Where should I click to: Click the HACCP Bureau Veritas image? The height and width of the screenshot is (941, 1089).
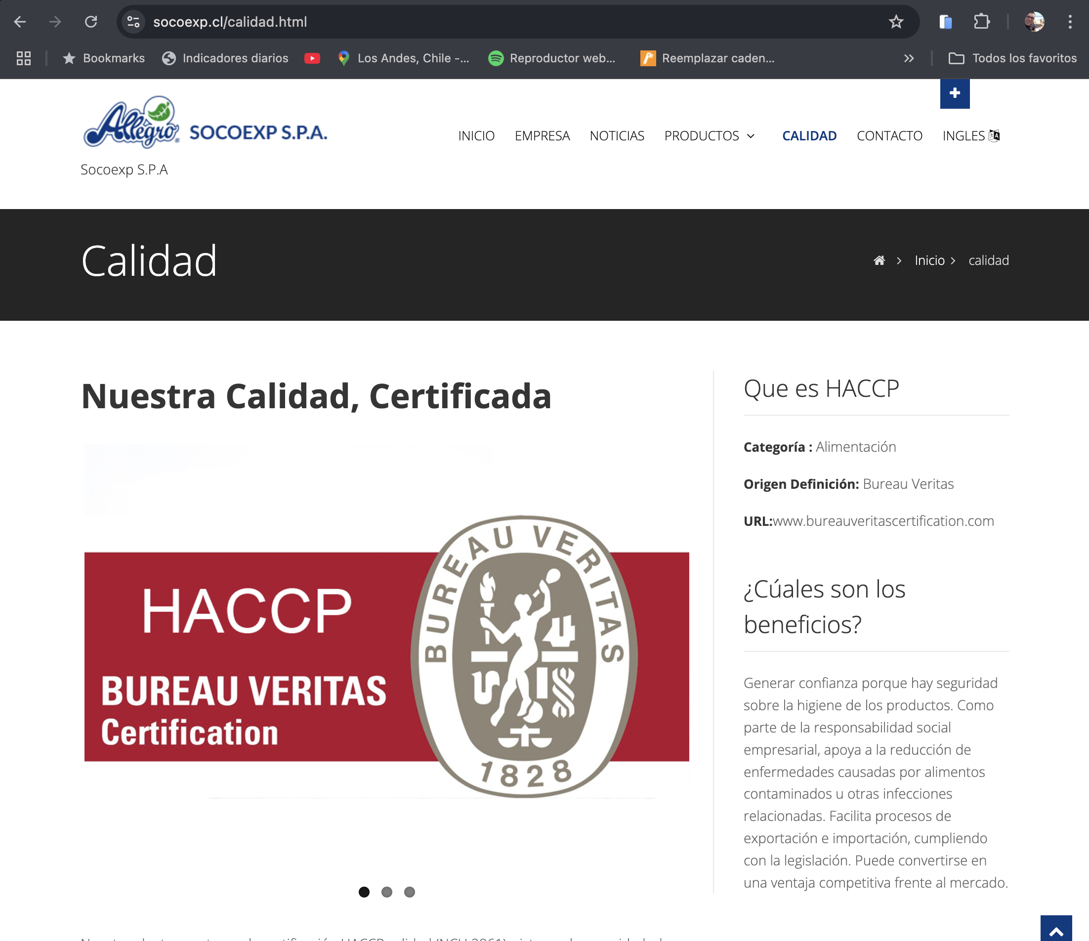(387, 656)
